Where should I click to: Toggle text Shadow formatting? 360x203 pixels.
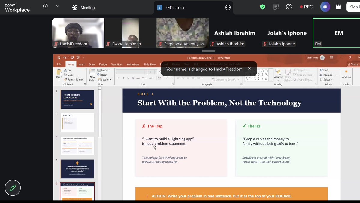[x=133, y=78]
